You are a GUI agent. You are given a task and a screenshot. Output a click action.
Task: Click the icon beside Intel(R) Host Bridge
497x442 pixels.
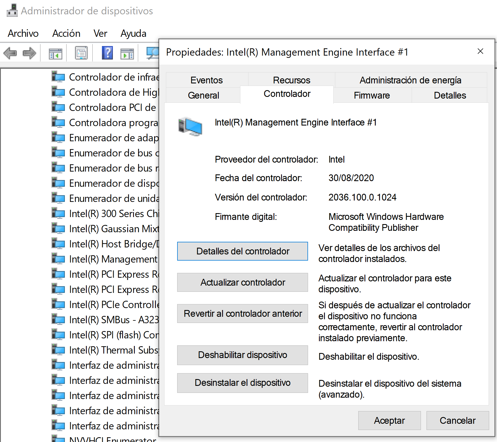click(58, 243)
